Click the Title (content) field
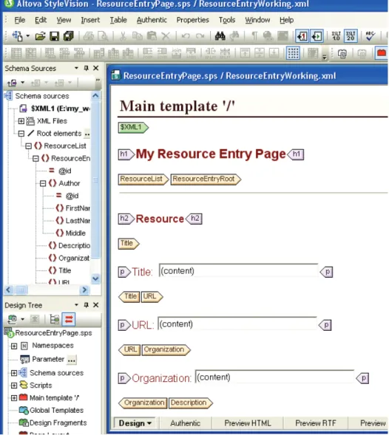This screenshot has width=389, height=435. point(238,271)
